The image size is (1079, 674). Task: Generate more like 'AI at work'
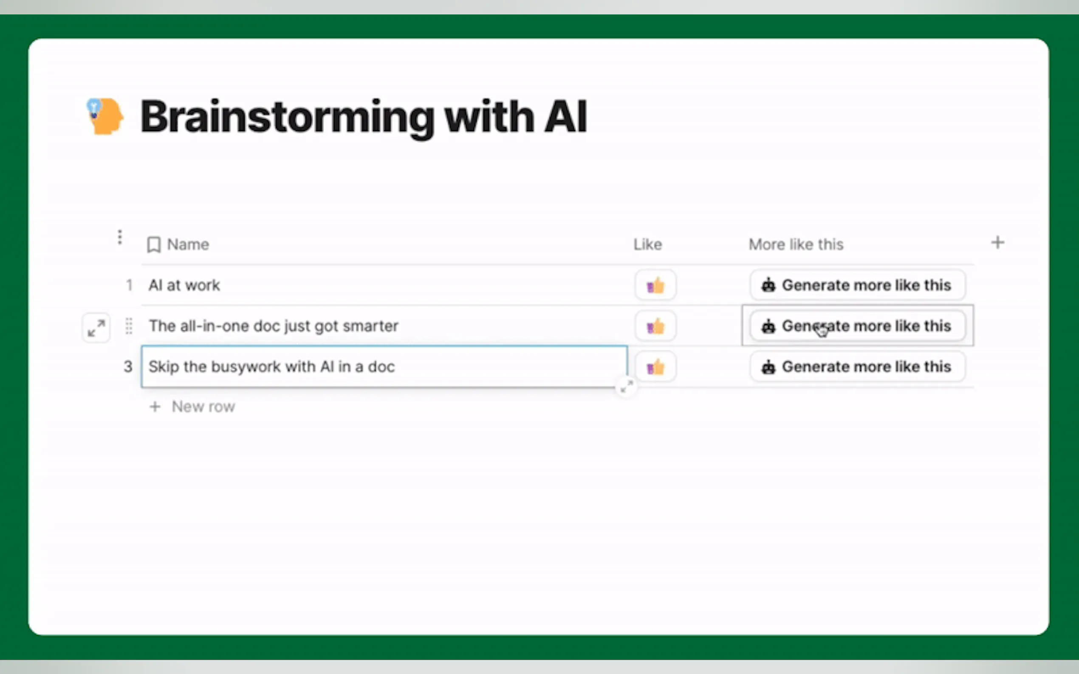[x=857, y=285]
